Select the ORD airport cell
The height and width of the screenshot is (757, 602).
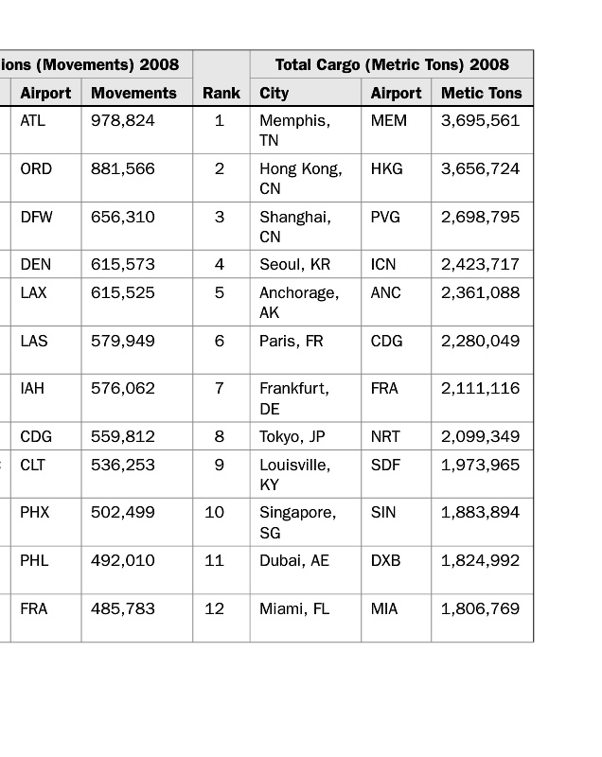pos(36,168)
